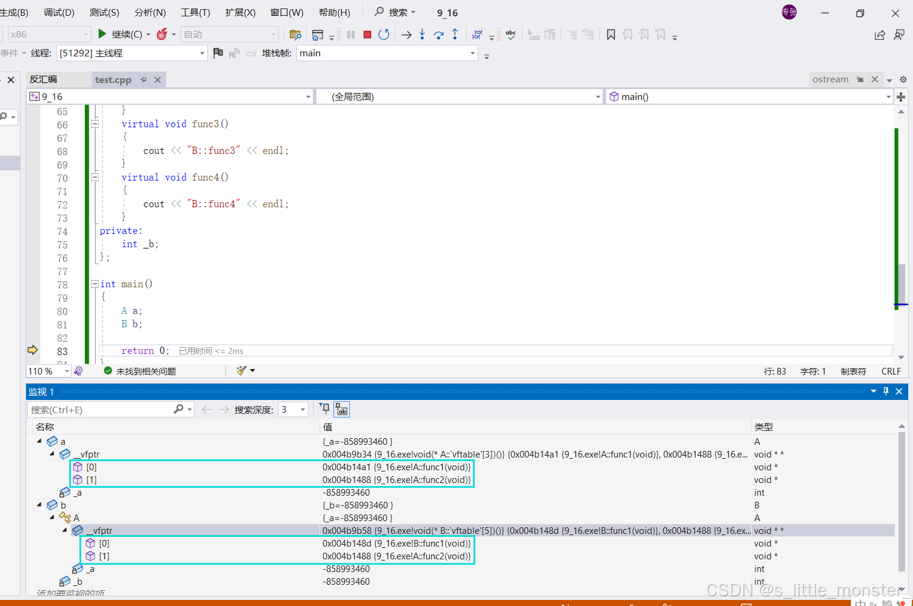Switch to the 反汇编 tab
This screenshot has height=606, width=913.
tap(44, 79)
